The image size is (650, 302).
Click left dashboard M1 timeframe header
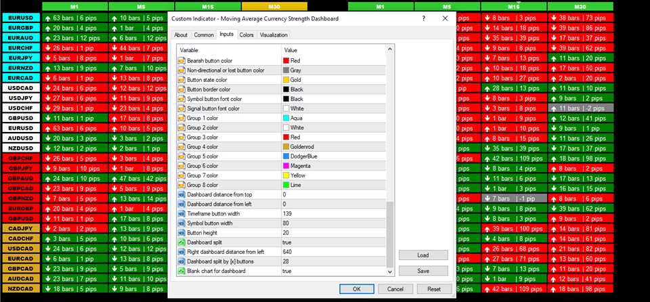[x=74, y=7]
